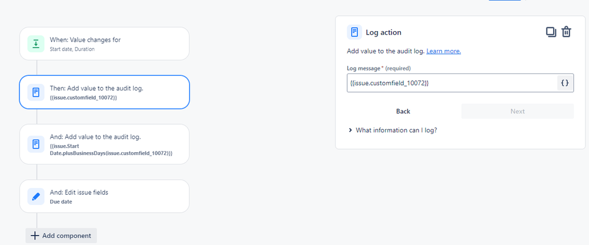Image resolution: width=589 pixels, height=245 pixels.
Task: Duplicate the Log action with the copy icon
Action: point(551,32)
